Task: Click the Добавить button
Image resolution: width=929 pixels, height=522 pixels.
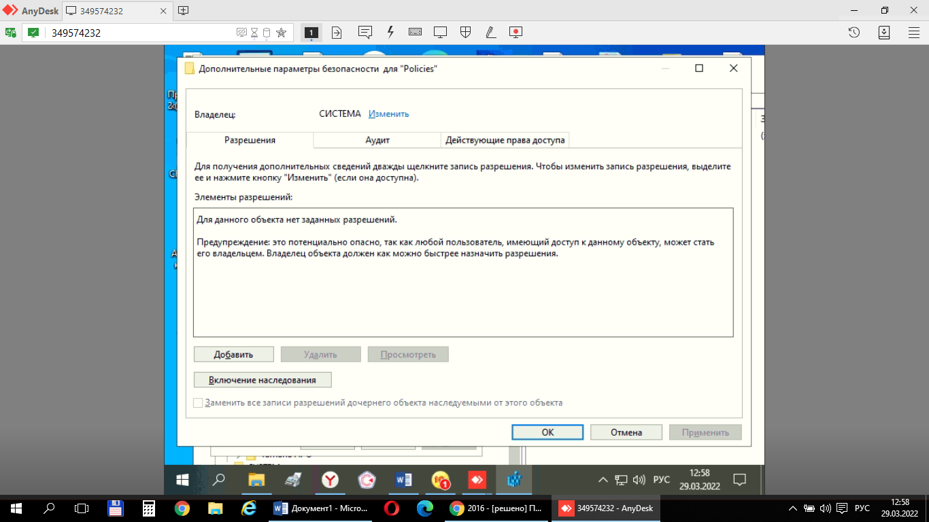Action: (x=233, y=354)
